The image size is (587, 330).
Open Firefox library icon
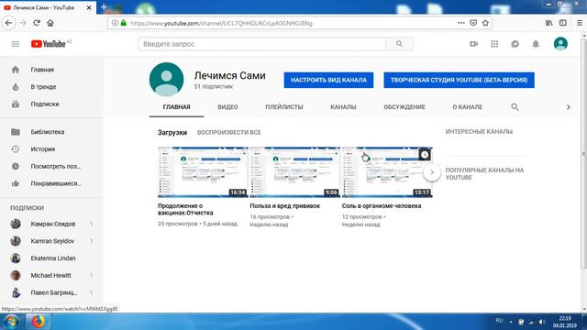click(548, 23)
